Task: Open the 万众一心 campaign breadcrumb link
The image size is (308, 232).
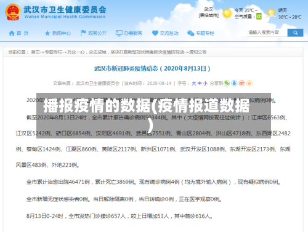Action: 126,52
